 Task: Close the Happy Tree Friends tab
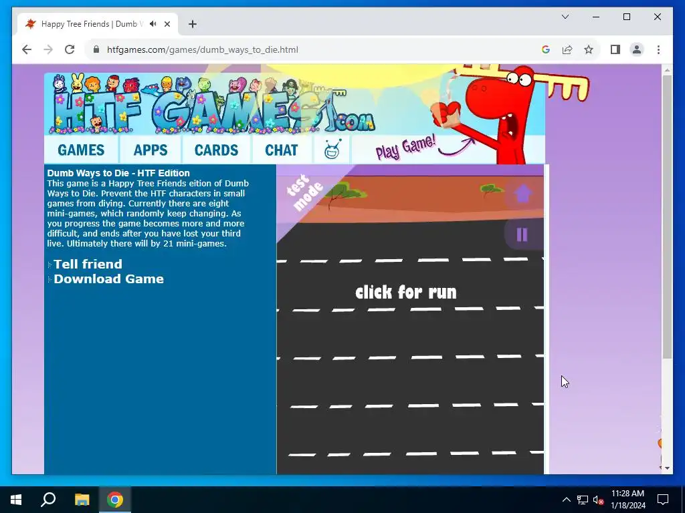click(167, 24)
